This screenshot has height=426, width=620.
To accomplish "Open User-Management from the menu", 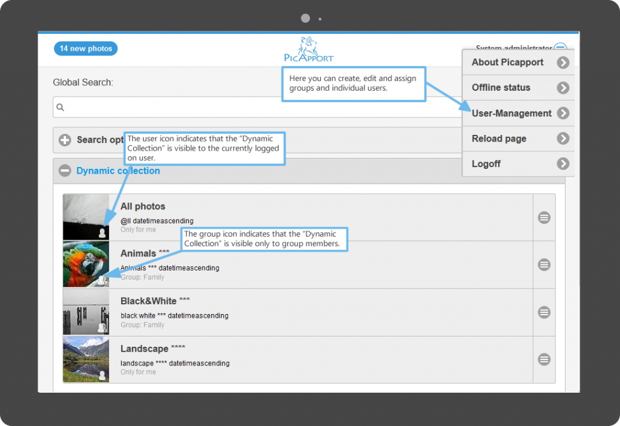I will point(518,113).
